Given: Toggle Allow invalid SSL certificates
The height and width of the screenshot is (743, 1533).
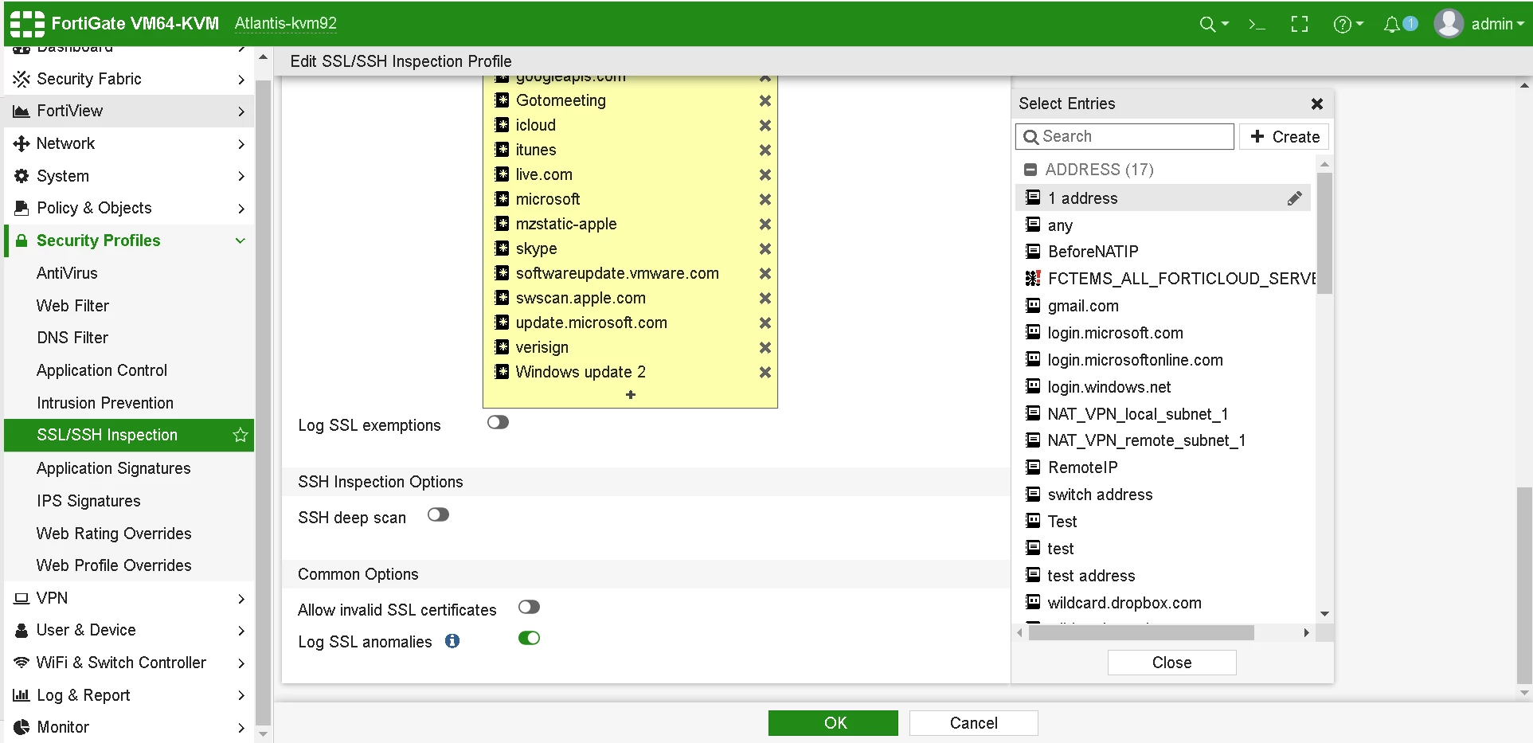Looking at the screenshot, I should point(529,607).
